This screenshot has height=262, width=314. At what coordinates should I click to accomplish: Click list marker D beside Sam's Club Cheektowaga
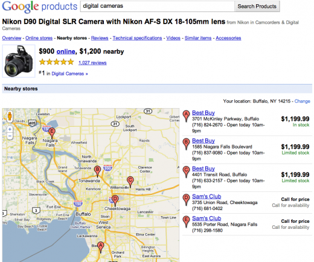tap(186, 200)
